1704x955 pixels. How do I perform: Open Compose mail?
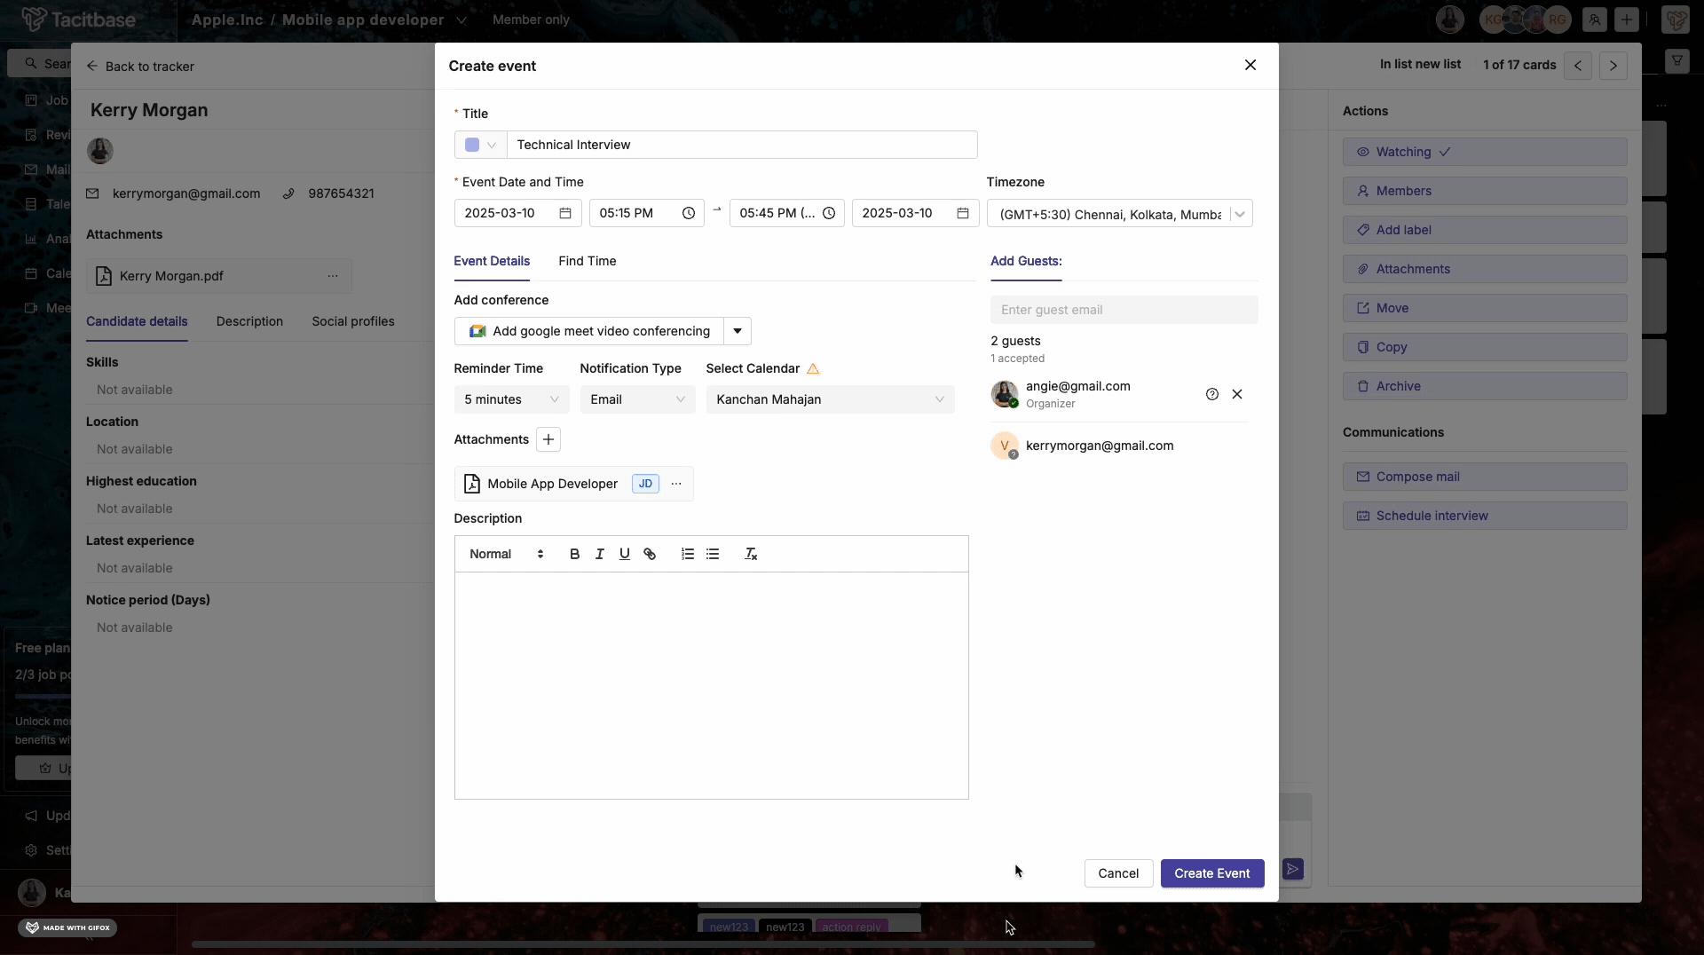1485,477
